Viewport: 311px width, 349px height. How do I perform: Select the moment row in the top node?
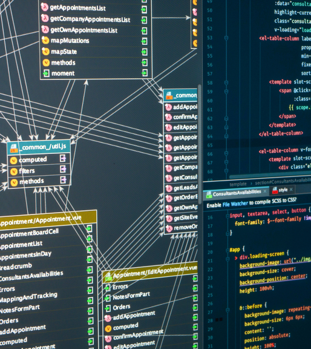coord(96,73)
